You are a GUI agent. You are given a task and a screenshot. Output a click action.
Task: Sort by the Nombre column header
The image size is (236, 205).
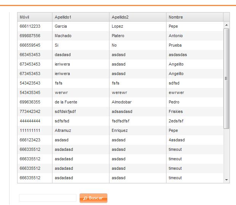pos(195,17)
